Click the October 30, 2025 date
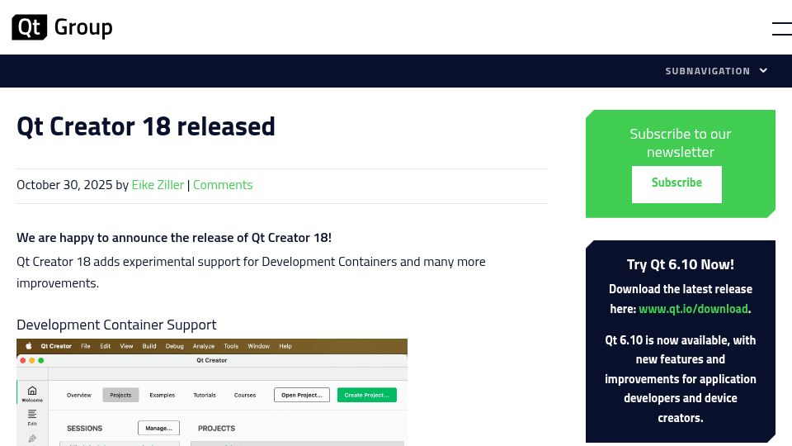Screen dimensions: 792x446 point(64,184)
